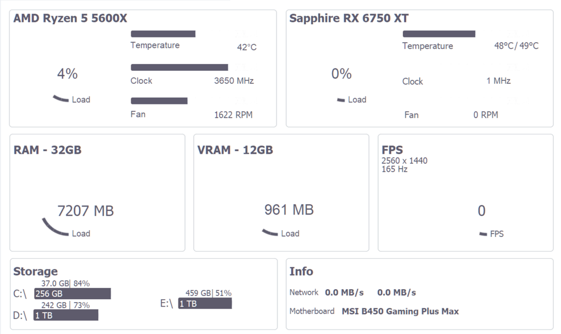Image resolution: width=561 pixels, height=334 pixels.
Task: Click the 1622 RPM fan reading
Action: 233,115
